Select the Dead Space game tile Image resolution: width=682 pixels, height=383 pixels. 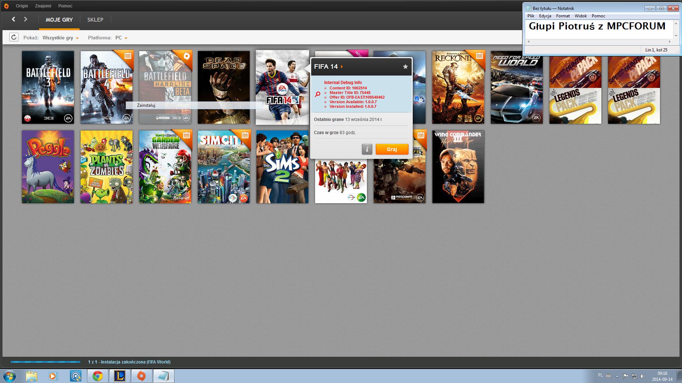(224, 87)
